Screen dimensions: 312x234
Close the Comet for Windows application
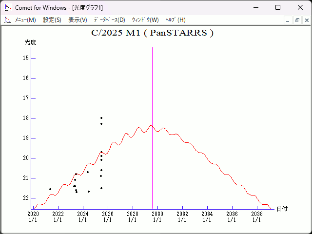click(x=300, y=8)
